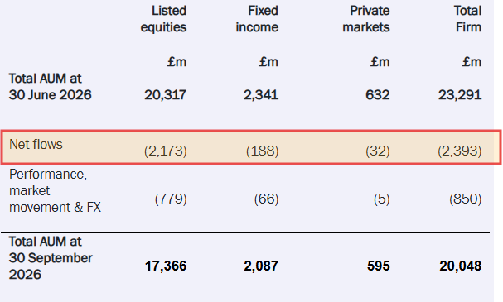Select the 20,317 Listed equities opening value
This screenshot has width=503, height=302.
pos(165,95)
